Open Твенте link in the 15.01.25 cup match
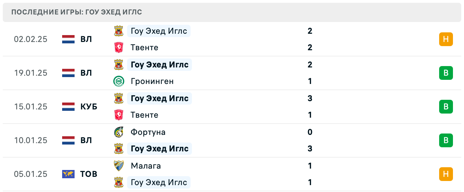 point(144,115)
